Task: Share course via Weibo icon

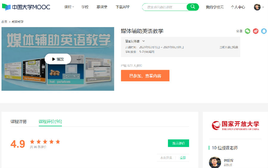Action: [255, 31]
